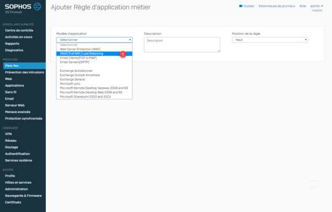This screenshot has width=332, height=212.
Task: Click the Sophos globe logo icon
Action: (38, 6)
